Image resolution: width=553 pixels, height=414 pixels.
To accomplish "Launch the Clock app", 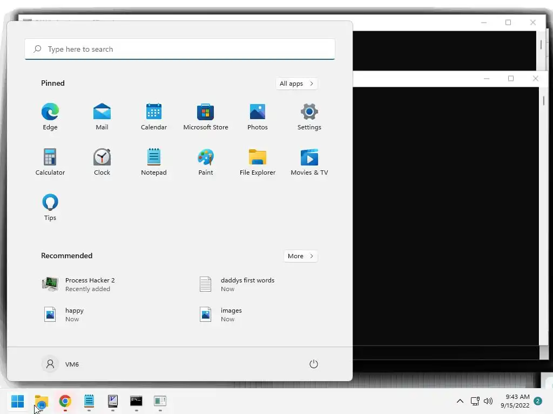I will (102, 162).
